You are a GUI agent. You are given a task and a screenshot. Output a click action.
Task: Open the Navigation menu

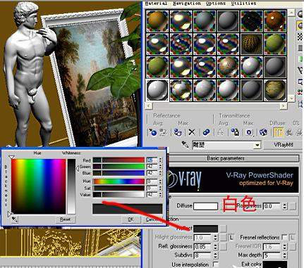pyautogui.click(x=187, y=4)
